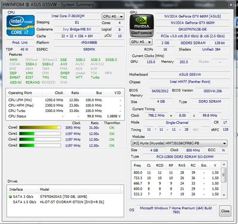Viewport: 238px width, 224px height.
Task: Click the Intel Core i7-3610QM name field
Action: coord(68,16)
